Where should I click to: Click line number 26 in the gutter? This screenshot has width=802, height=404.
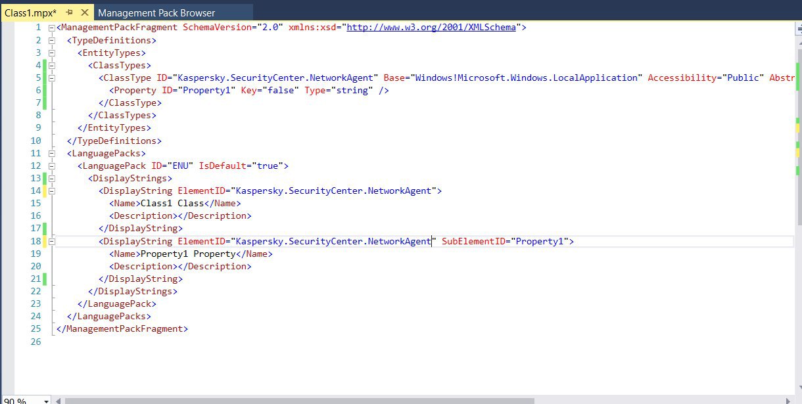35,342
